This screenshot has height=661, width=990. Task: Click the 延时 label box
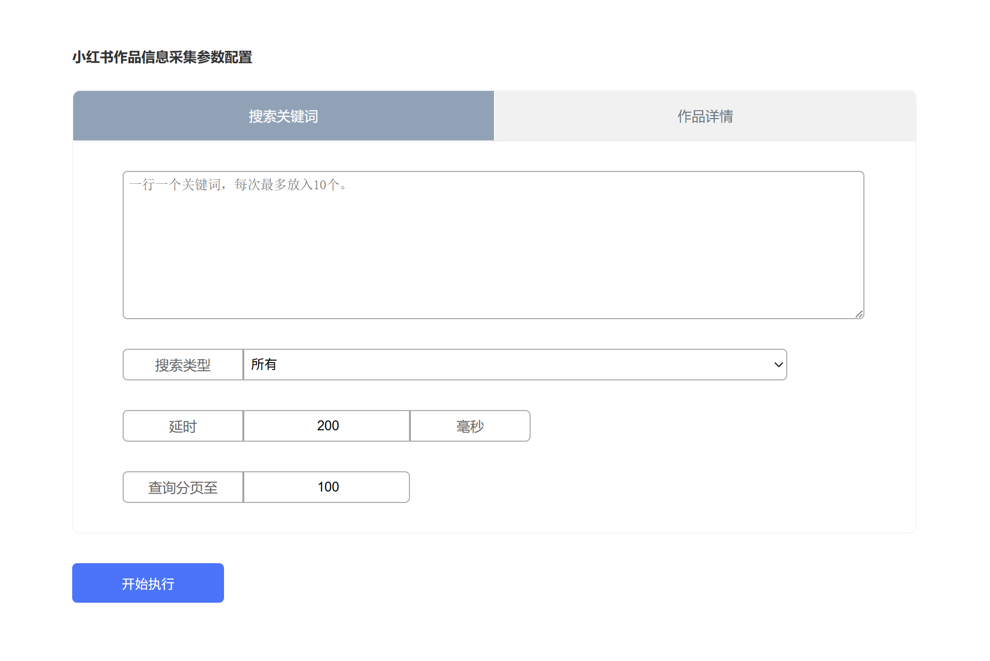(x=182, y=426)
